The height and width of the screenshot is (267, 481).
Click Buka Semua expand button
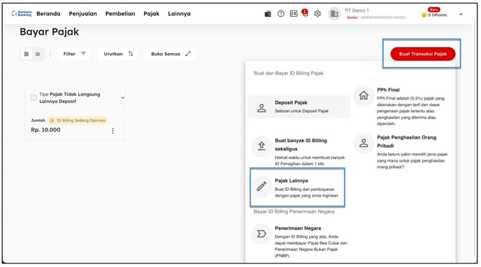pyautogui.click(x=170, y=54)
